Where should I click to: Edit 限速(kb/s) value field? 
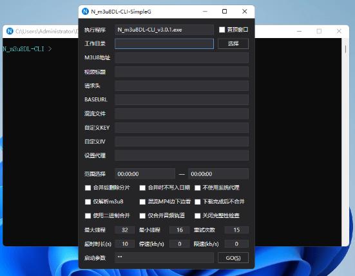coord(236,244)
